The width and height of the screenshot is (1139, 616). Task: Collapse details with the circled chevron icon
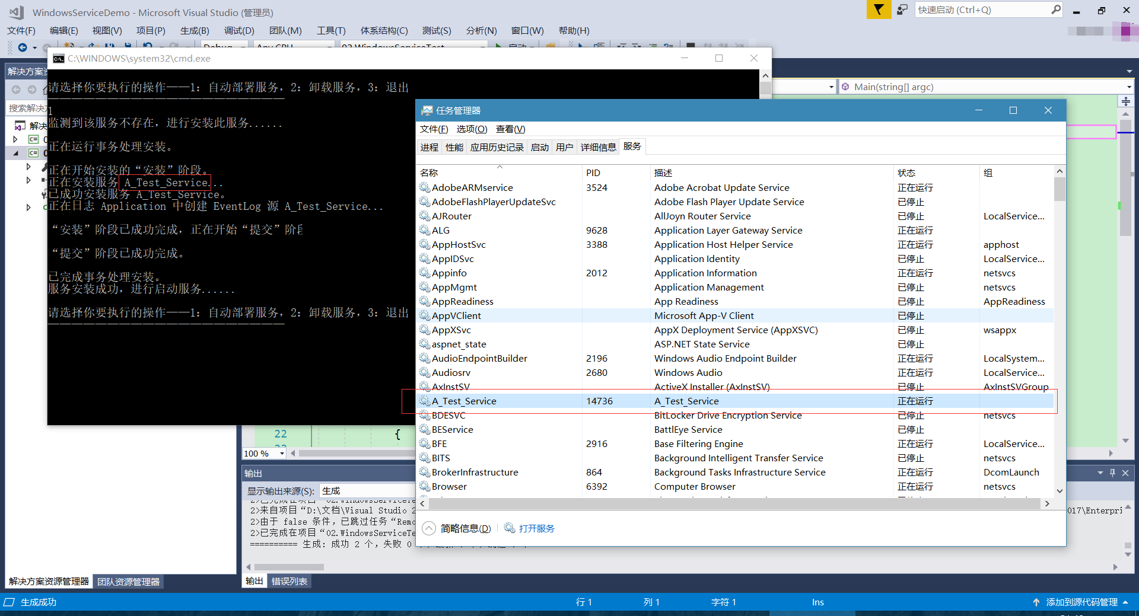(x=429, y=528)
